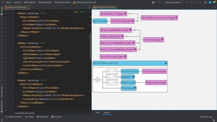Click the green checkmark typo indicator
The width and height of the screenshot is (217, 122).
click(81, 12)
